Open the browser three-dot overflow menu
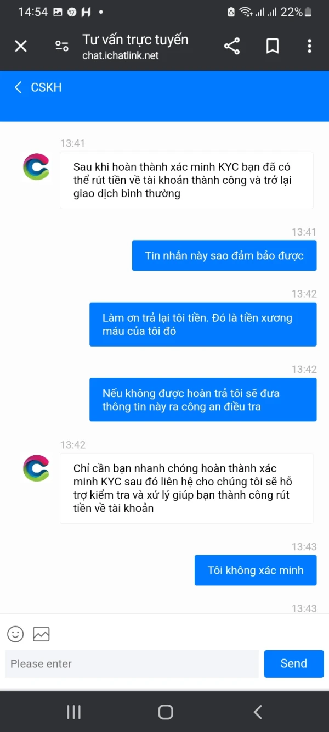 click(x=310, y=46)
